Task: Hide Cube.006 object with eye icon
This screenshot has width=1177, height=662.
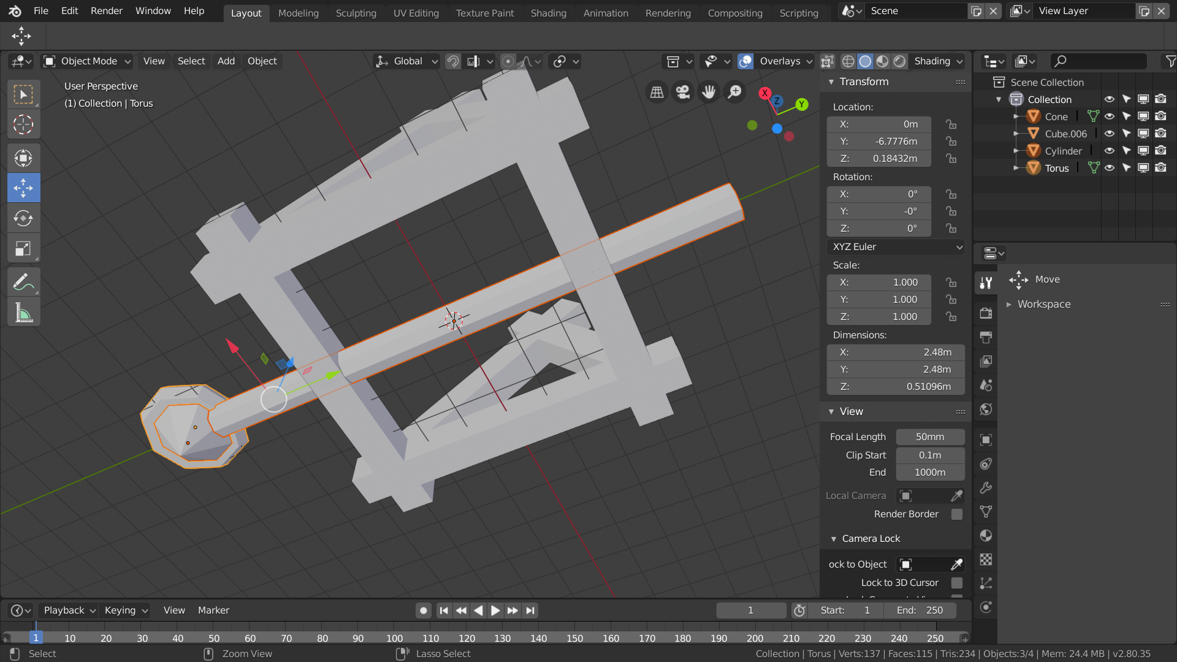Action: (x=1110, y=134)
